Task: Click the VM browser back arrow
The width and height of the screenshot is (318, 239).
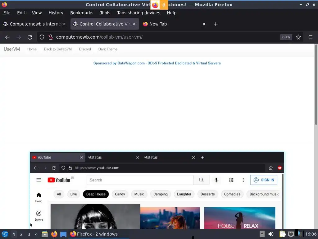Action: (x=36, y=168)
